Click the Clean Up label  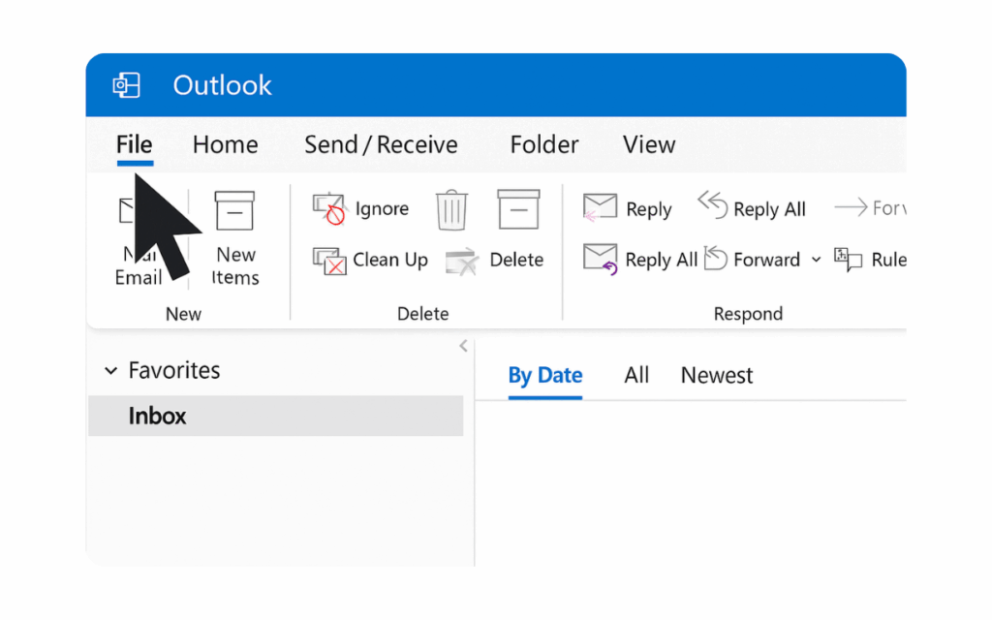coord(390,260)
